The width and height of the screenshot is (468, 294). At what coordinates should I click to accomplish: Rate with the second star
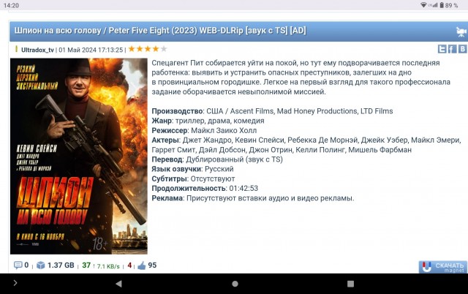(140, 49)
